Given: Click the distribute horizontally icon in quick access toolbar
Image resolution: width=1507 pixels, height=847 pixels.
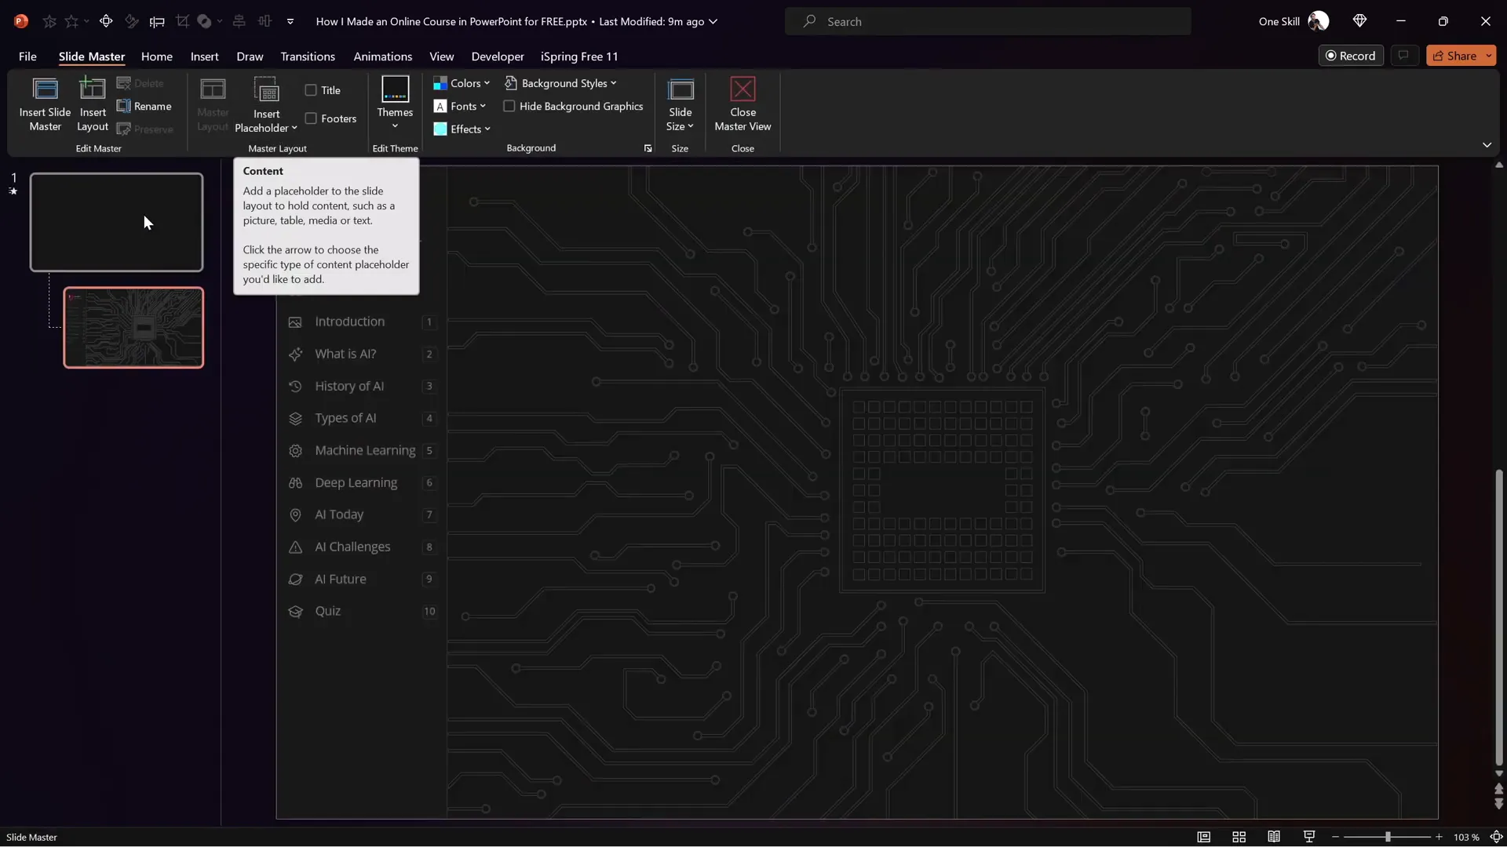Looking at the screenshot, I should pos(265,21).
